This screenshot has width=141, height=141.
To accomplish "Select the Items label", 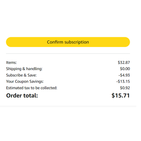I will pos(11,62).
